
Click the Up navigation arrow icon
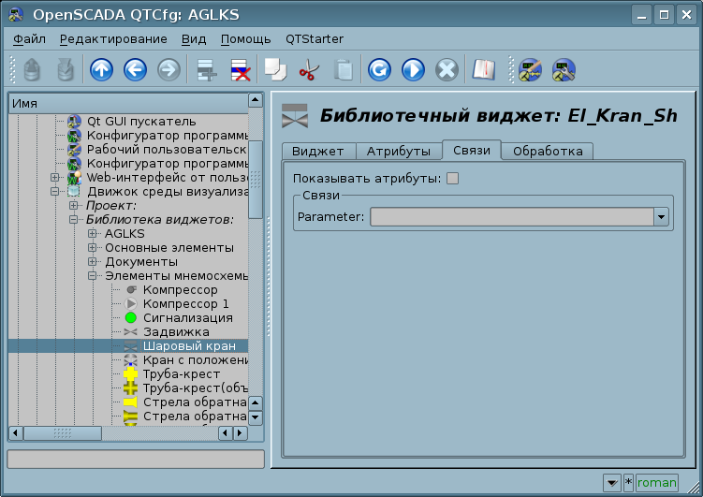pyautogui.click(x=101, y=69)
